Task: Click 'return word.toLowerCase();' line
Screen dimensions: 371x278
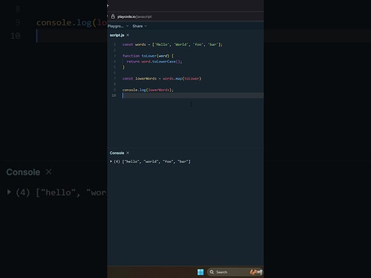Action: (x=154, y=61)
